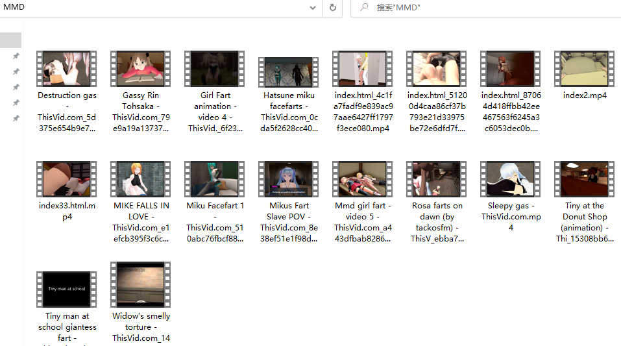Click the bottommost pin icon in navigation pane
The image size is (621, 346).
[16, 118]
